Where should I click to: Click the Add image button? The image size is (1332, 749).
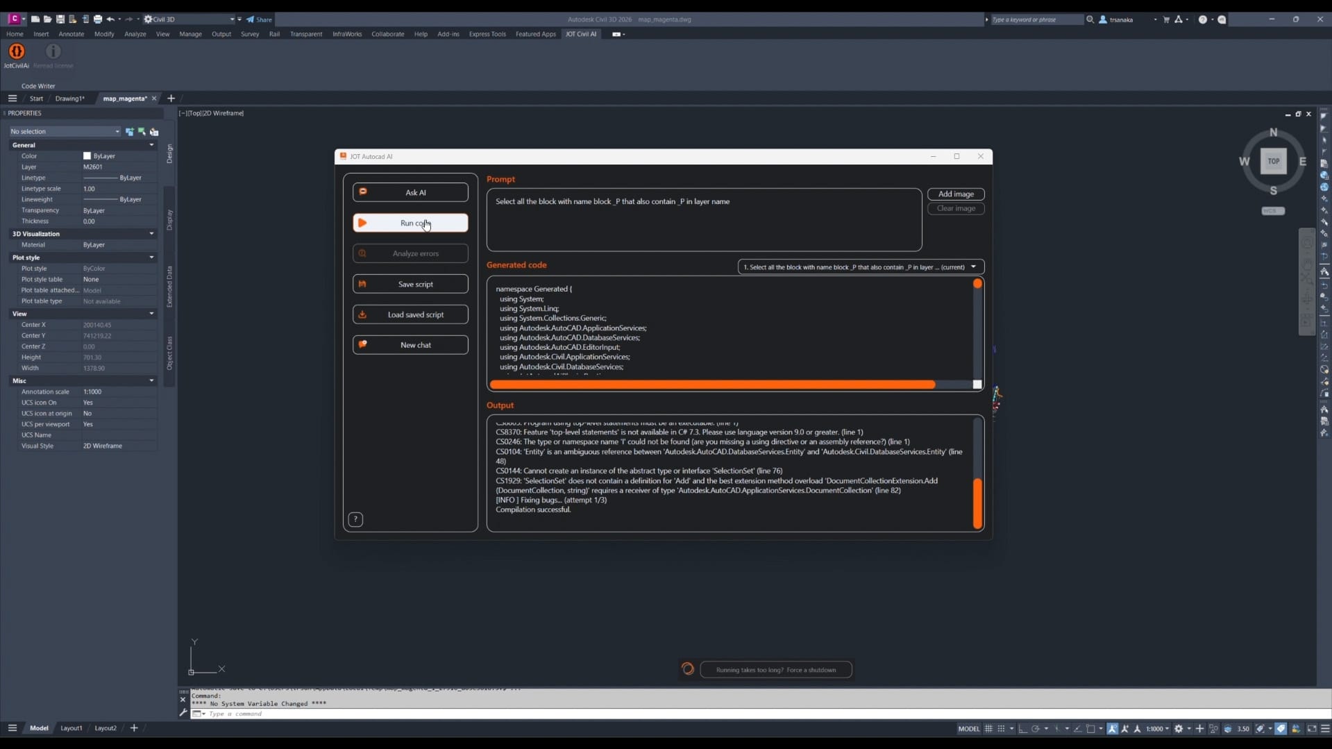[x=955, y=194]
